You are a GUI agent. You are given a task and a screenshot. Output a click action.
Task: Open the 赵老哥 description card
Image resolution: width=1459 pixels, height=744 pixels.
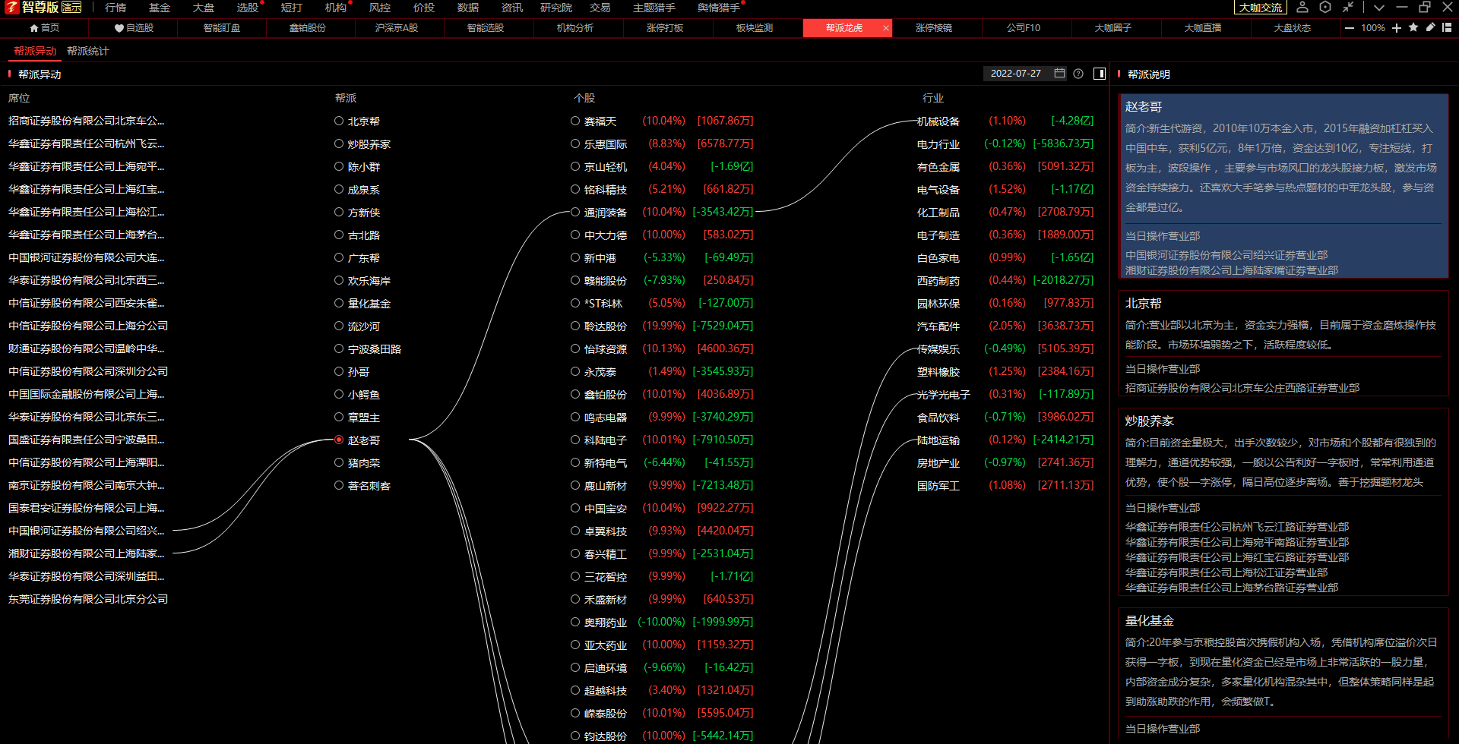1283,186
